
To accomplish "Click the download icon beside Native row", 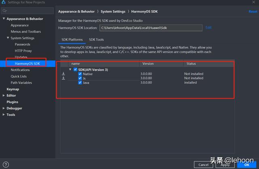I will [63, 74].
